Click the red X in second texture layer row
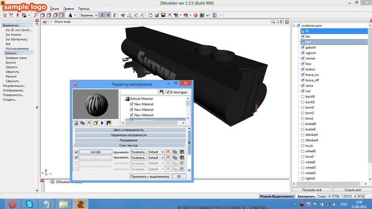This screenshot has height=209, width=372. 168,157
